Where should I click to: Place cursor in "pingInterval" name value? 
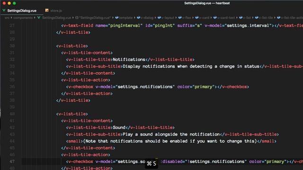point(125,25)
